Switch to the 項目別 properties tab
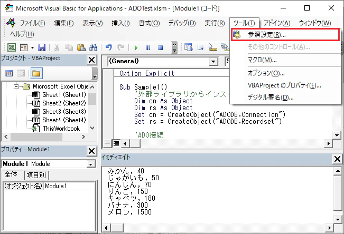Screen dimensions: 344x234 click(36, 175)
